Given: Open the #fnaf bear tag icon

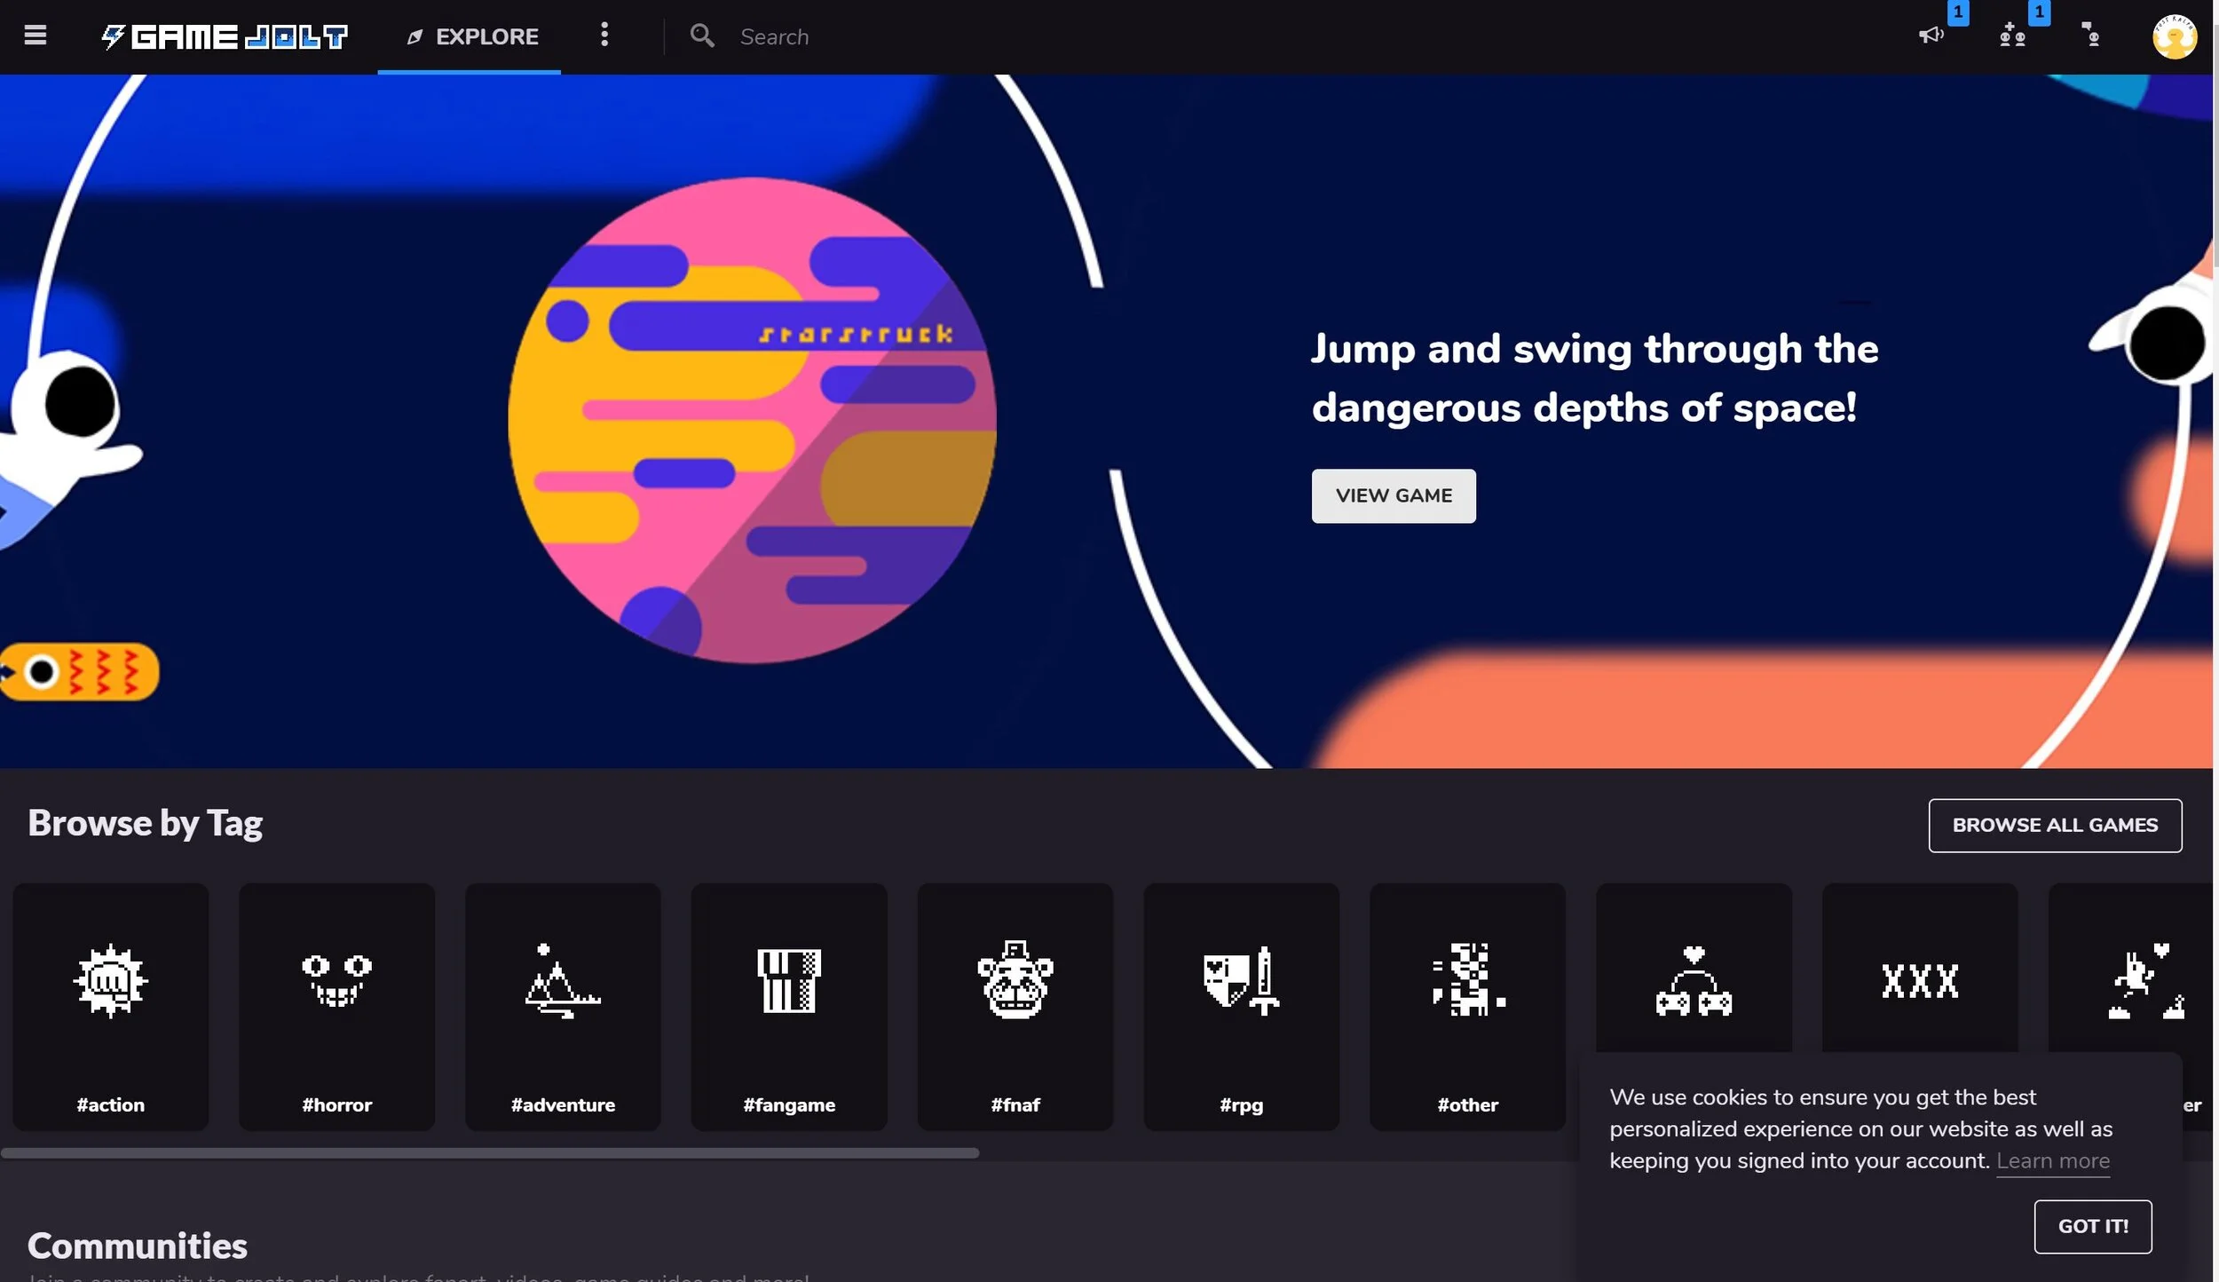Looking at the screenshot, I should click(x=1015, y=979).
